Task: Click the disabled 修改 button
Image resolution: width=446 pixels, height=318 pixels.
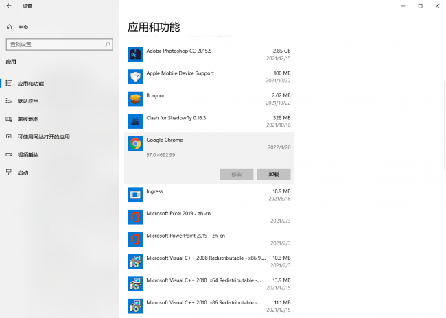Action: click(237, 174)
